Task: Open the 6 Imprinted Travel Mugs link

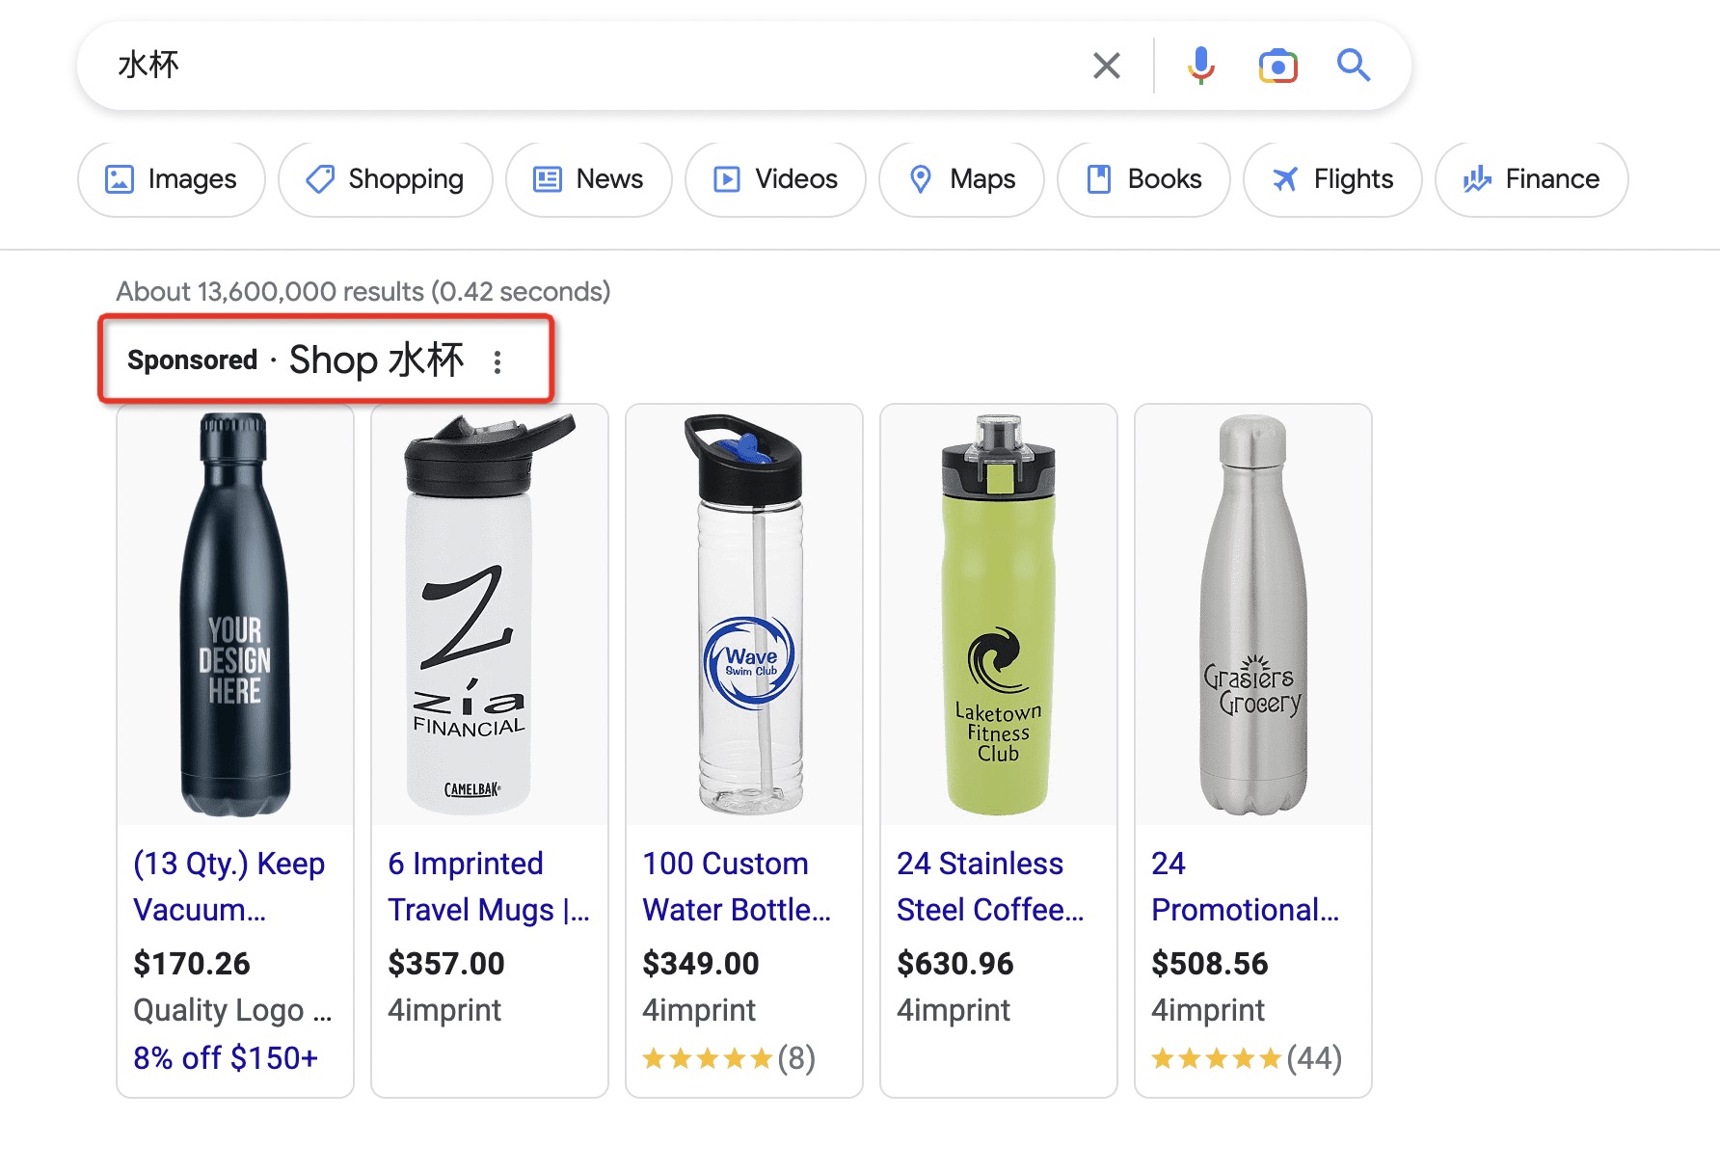Action: (x=488, y=886)
